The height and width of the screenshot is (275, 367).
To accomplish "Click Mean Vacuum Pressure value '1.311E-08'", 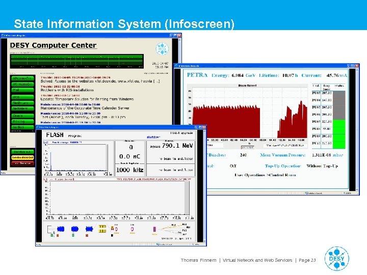I will (x=321, y=155).
